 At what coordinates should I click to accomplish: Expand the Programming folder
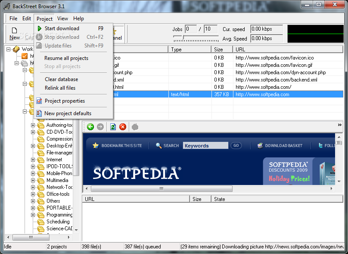tap(33, 215)
